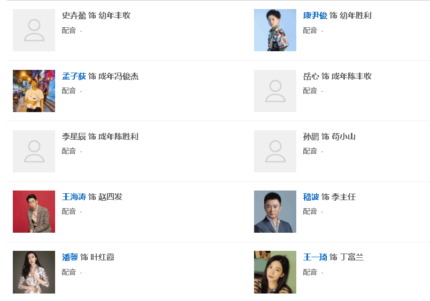430x301 pixels.
Task: Open 嵇波's photo thumbnail
Action: click(x=275, y=211)
